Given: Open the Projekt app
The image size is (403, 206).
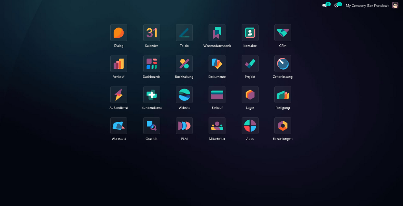Looking at the screenshot, I should 250,64.
